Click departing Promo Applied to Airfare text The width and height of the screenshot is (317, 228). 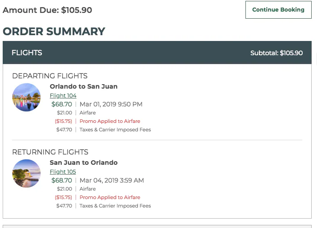[x=110, y=121]
